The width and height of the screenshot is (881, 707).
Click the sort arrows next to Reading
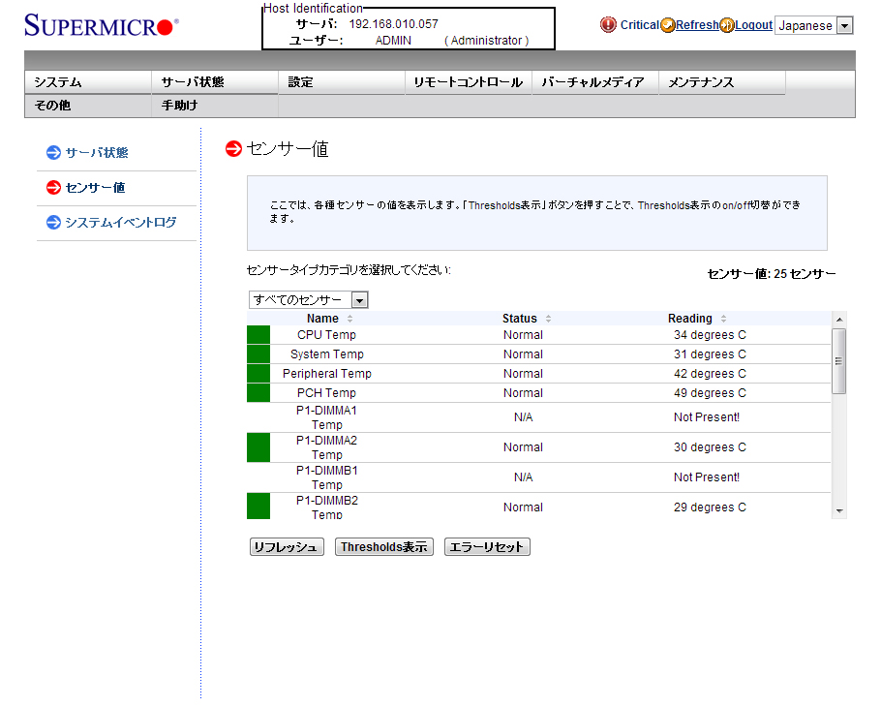pos(724,319)
